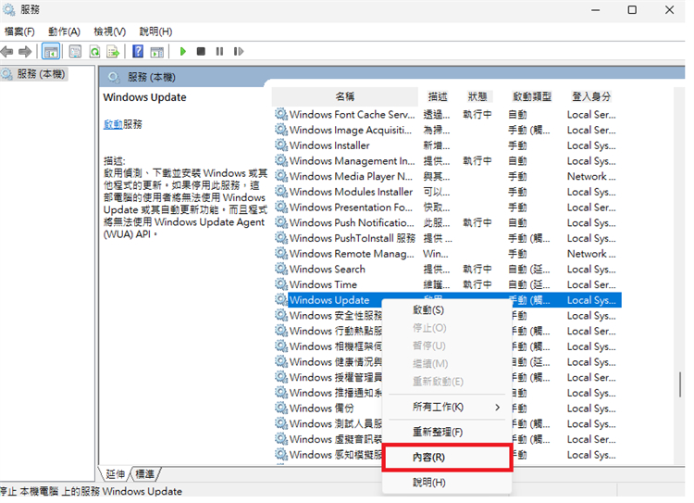Image resolution: width=694 pixels, height=503 pixels.
Task: Choose 內容(R) from the context menu
Action: tap(447, 458)
